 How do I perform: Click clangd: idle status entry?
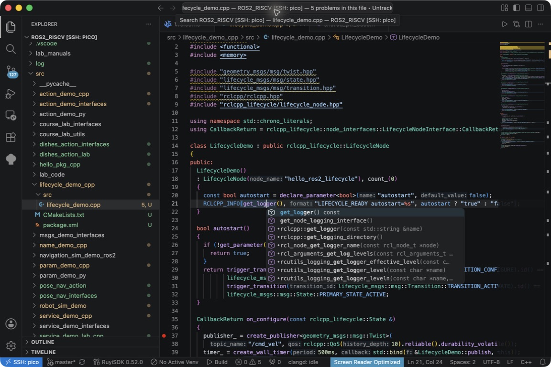303,362
